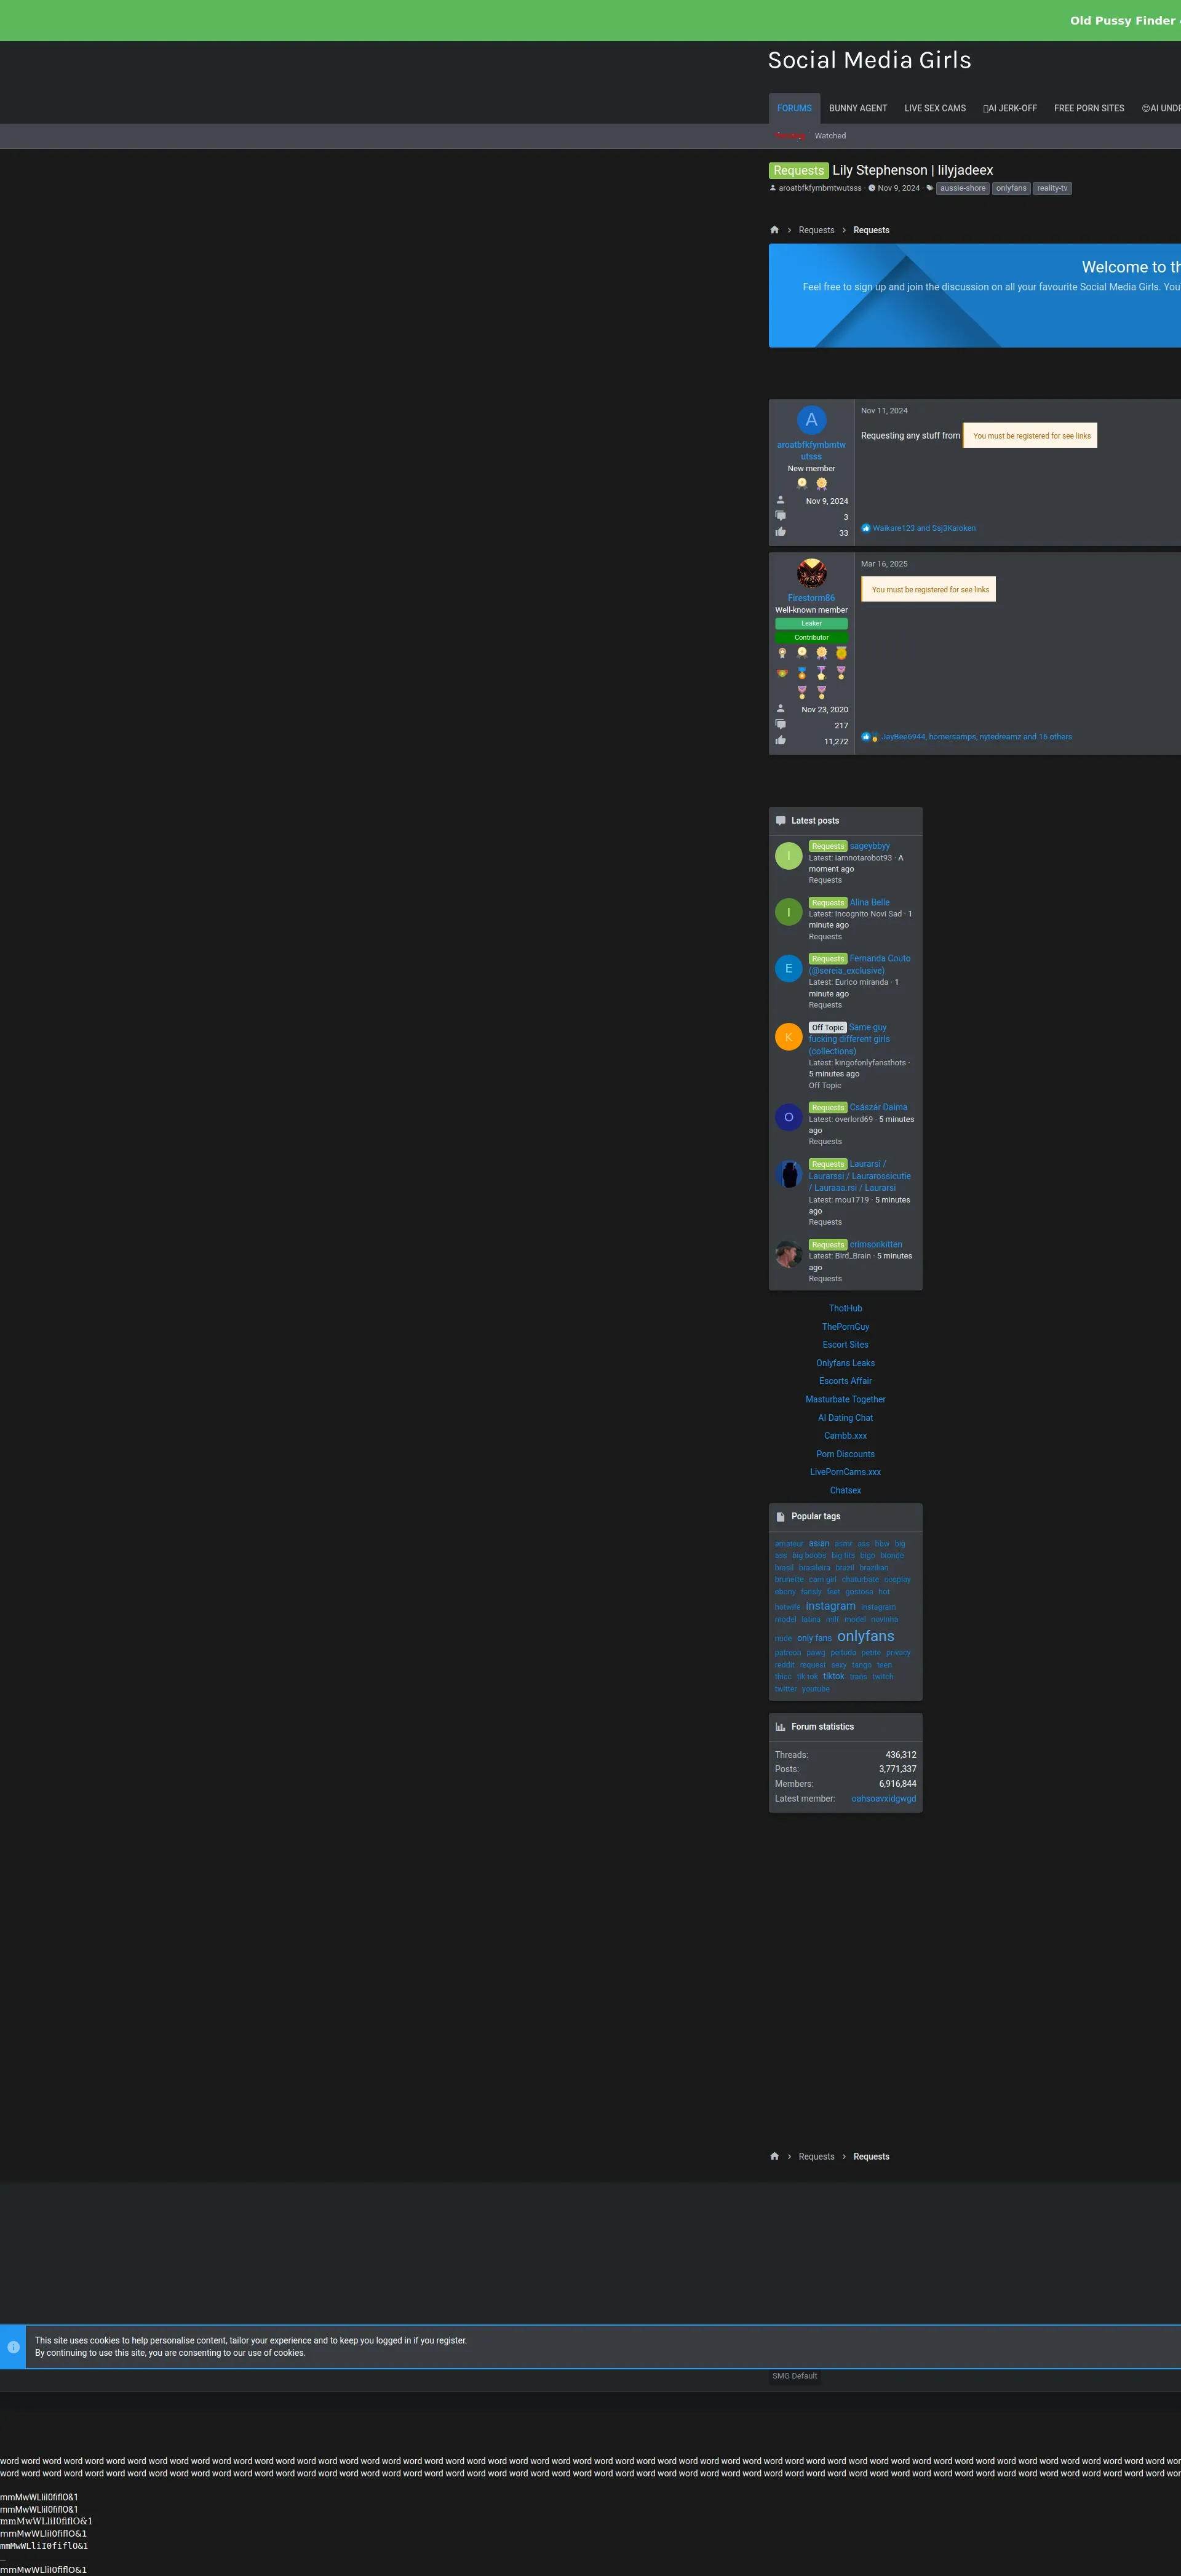1181x2576 pixels.
Task: Click the home icon in bottom breadcrumb
Action: click(x=774, y=2156)
